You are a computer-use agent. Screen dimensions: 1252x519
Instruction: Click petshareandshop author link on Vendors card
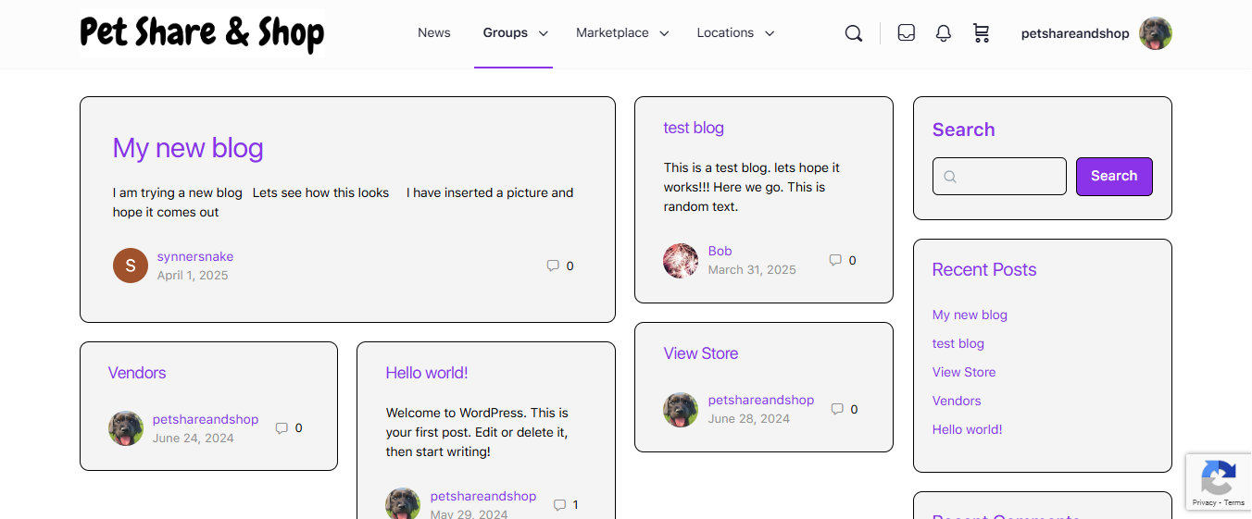pos(206,419)
